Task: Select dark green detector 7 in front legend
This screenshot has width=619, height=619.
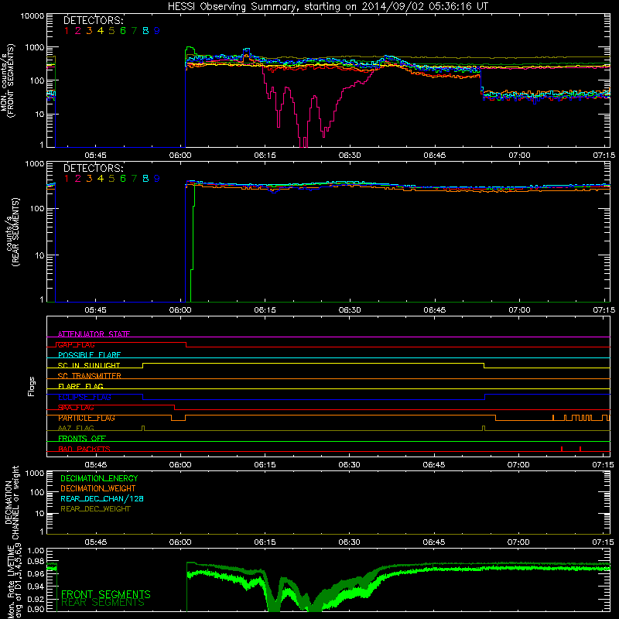Action: (x=134, y=31)
